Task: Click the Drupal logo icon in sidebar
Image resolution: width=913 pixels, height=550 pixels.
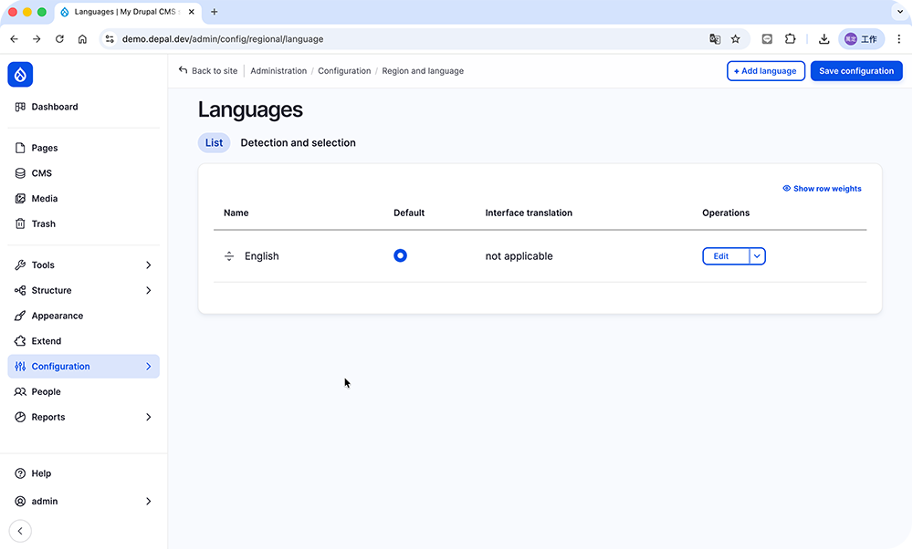Action: (x=20, y=75)
